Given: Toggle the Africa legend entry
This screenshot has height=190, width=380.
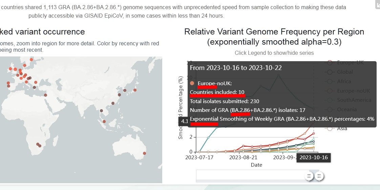Looking at the screenshot, I should point(344,81).
